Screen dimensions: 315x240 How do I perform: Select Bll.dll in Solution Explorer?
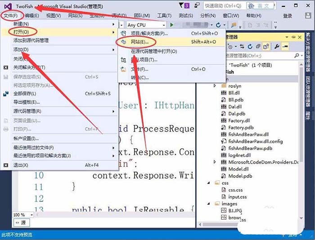[x=234, y=93]
